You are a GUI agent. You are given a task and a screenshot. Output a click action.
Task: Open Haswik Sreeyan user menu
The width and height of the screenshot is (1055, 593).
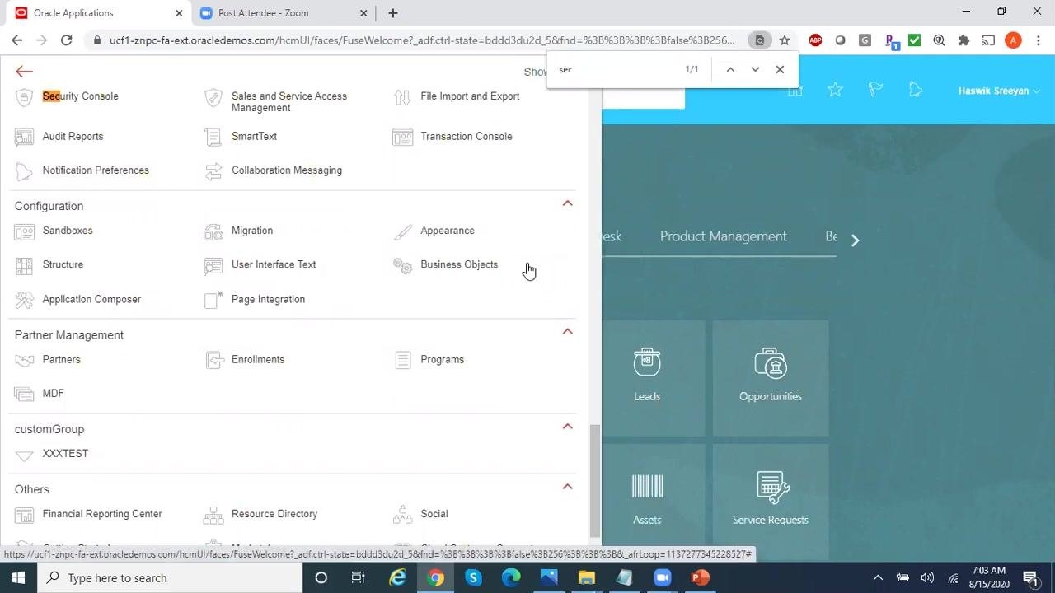pos(998,91)
